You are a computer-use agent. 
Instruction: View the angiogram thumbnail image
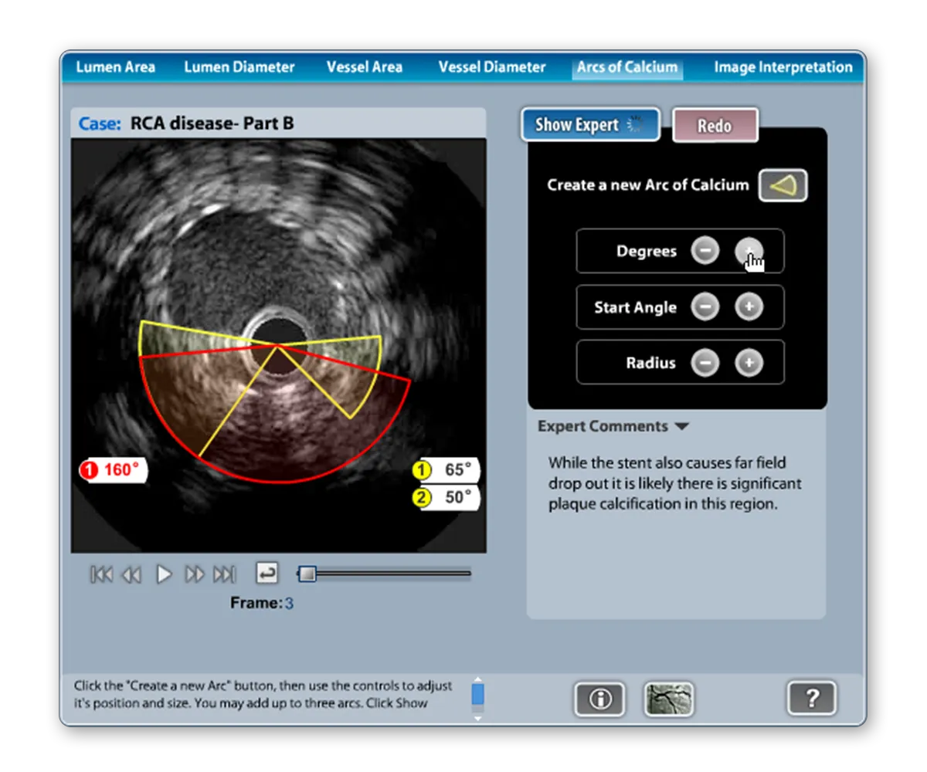pos(669,699)
